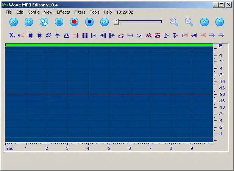Click the up arrow with plus icon
The height and width of the screenshot is (171, 234).
click(x=166, y=35)
